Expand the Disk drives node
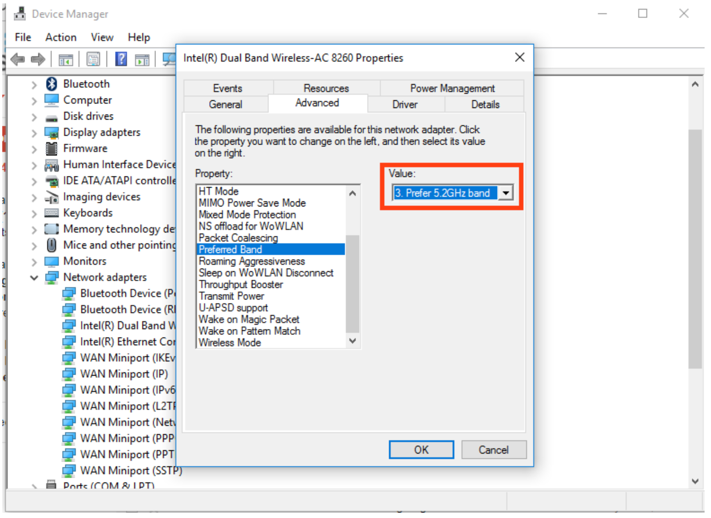711x518 pixels. [x=34, y=117]
